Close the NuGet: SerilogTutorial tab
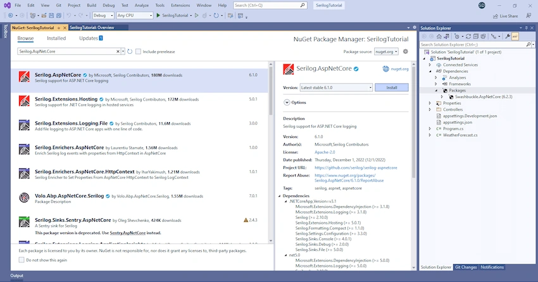 point(65,28)
